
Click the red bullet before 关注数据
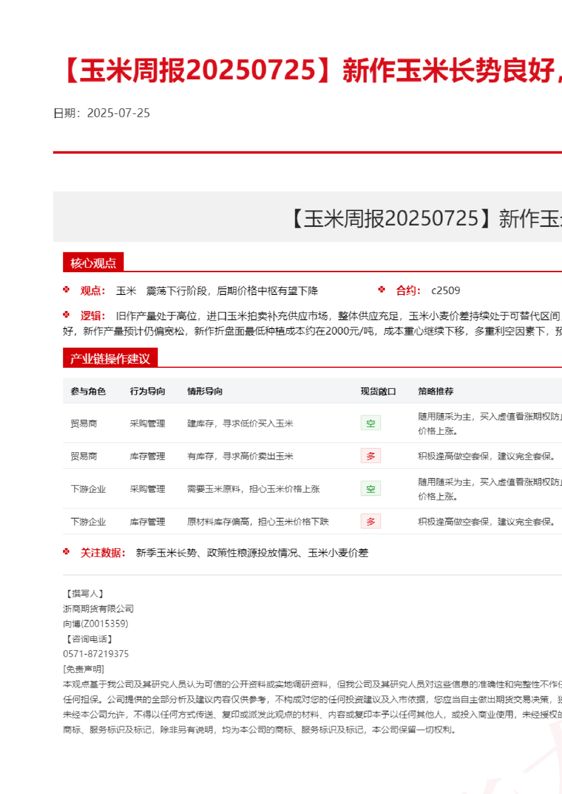[66, 552]
